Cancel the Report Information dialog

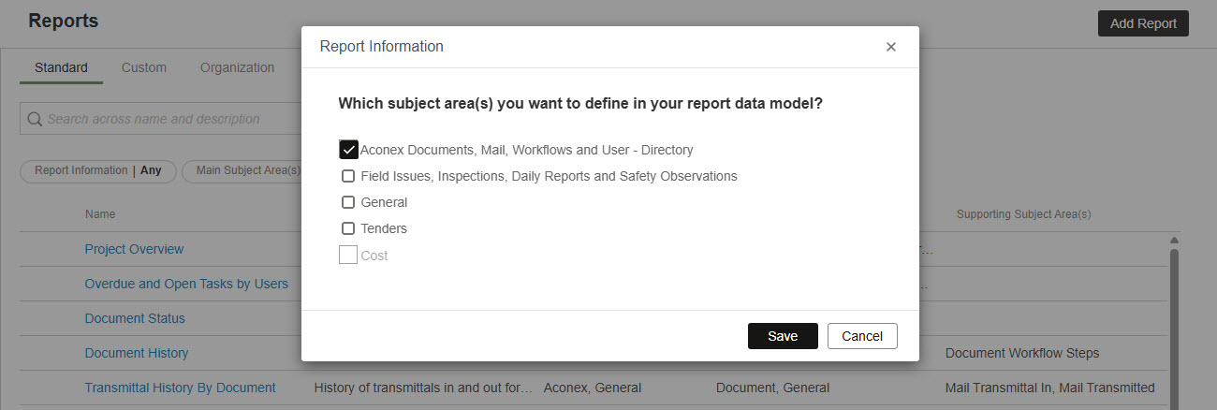point(861,336)
